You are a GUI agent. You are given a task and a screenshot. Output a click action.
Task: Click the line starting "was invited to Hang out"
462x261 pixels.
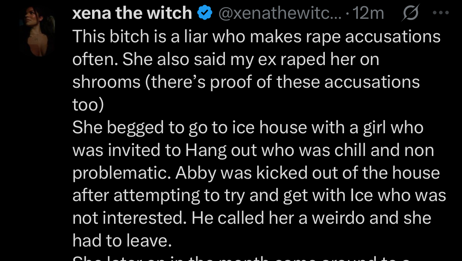pyautogui.click(x=253, y=150)
